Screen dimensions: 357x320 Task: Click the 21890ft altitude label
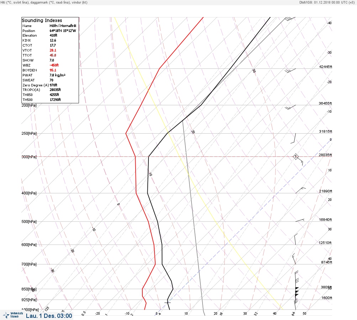click(x=326, y=191)
